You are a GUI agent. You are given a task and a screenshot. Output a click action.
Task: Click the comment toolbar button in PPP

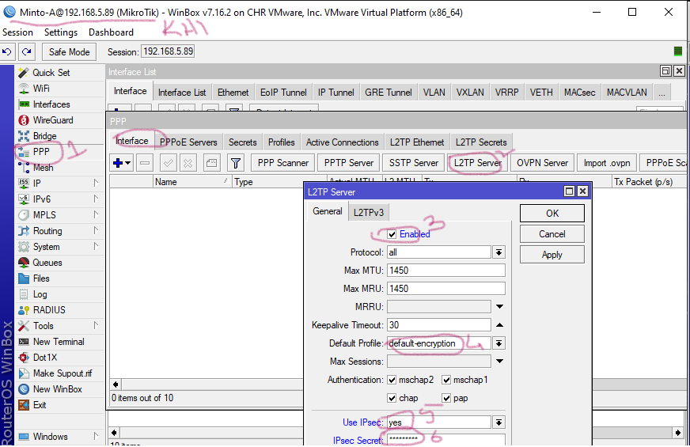[x=211, y=163]
